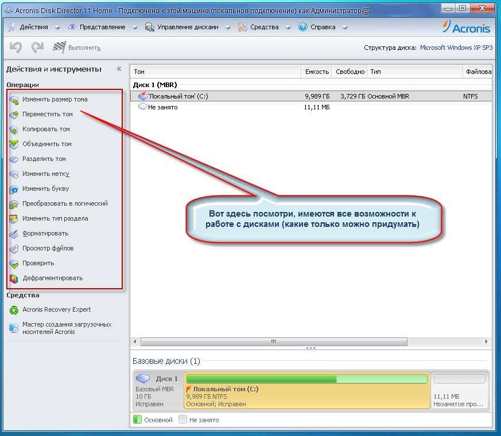This screenshot has height=436, width=501.
Task: Open the 'Управление дисками' menu
Action: click(x=188, y=27)
